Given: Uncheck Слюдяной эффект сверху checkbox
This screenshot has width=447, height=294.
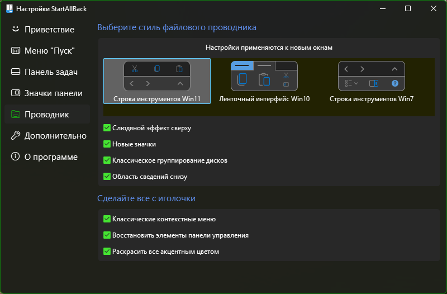Looking at the screenshot, I should point(107,128).
